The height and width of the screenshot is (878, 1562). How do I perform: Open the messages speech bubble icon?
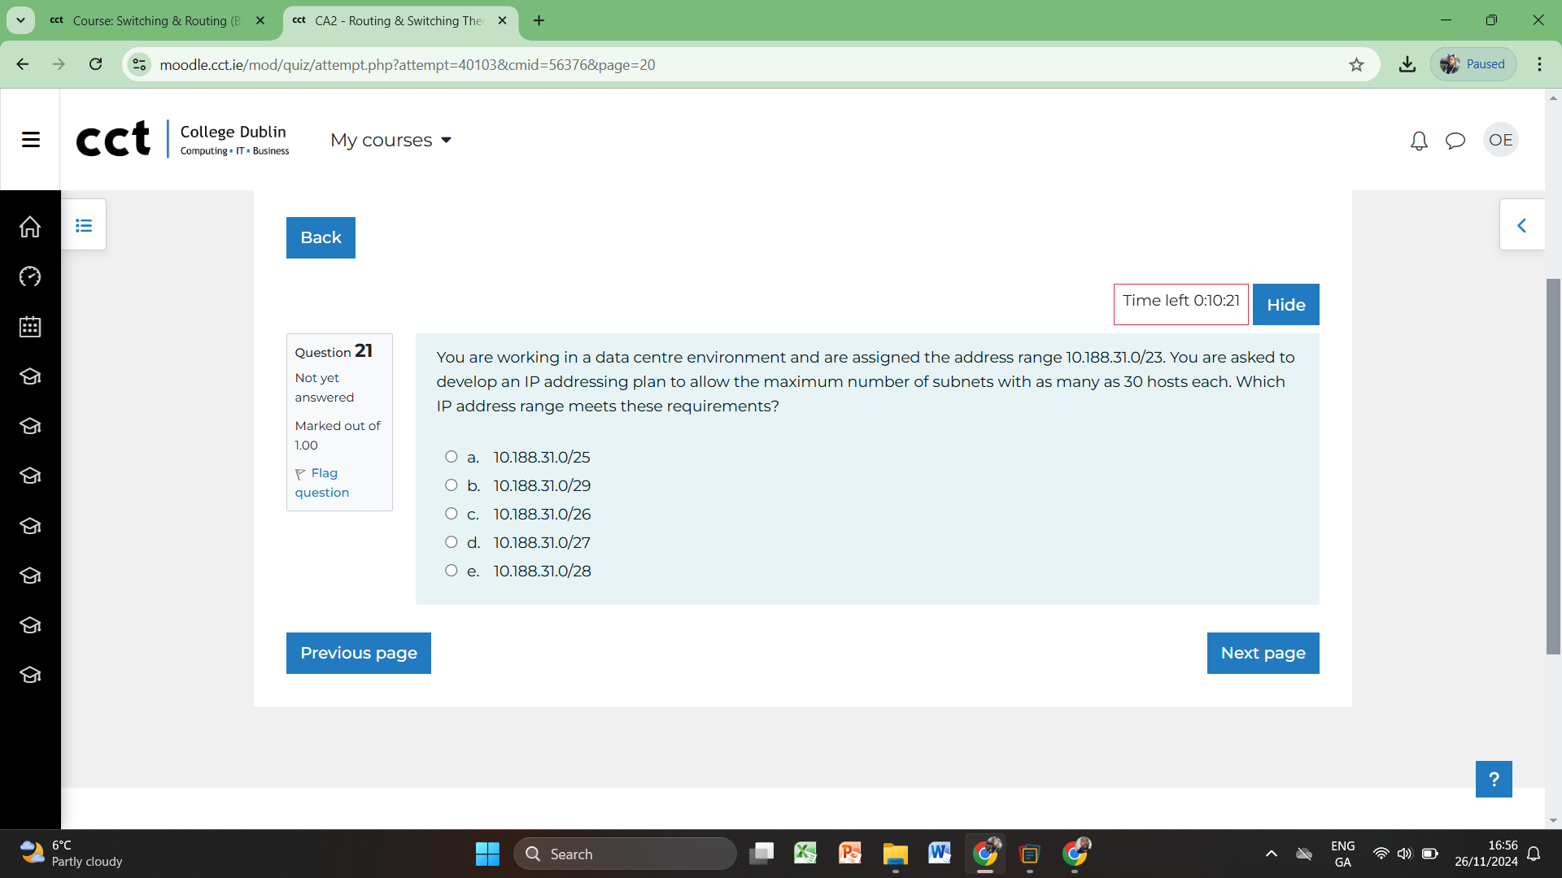point(1455,141)
